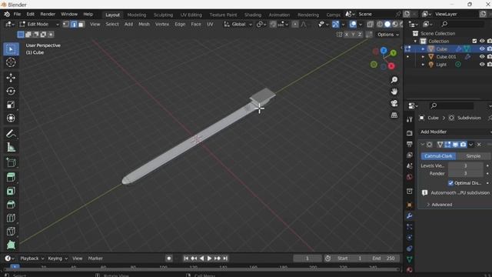The width and height of the screenshot is (492, 277).
Task: Adjust Levels Viewport value field
Action: click(465, 165)
